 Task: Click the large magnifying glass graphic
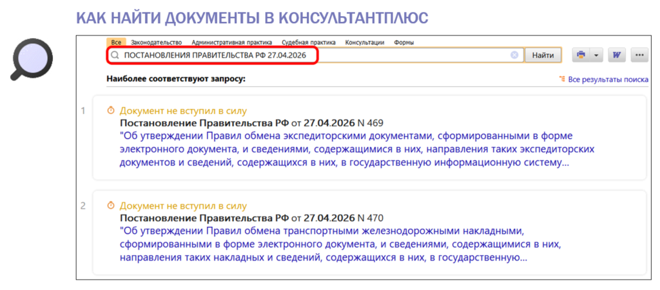click(31, 60)
